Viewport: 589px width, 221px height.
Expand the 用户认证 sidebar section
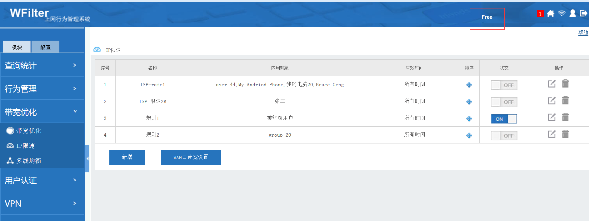42,180
